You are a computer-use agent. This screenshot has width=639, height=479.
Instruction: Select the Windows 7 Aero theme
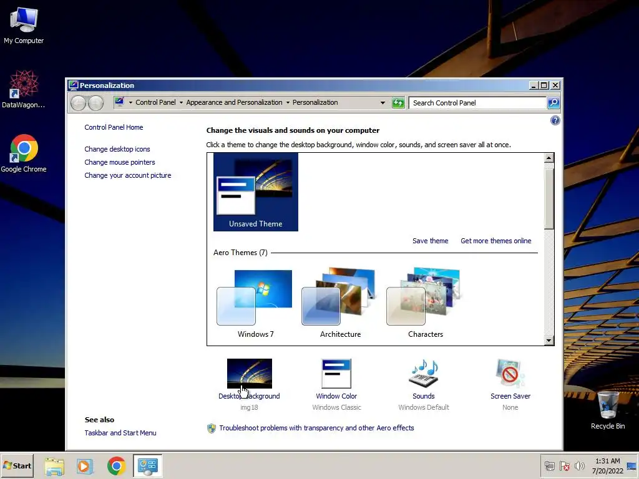coord(255,303)
